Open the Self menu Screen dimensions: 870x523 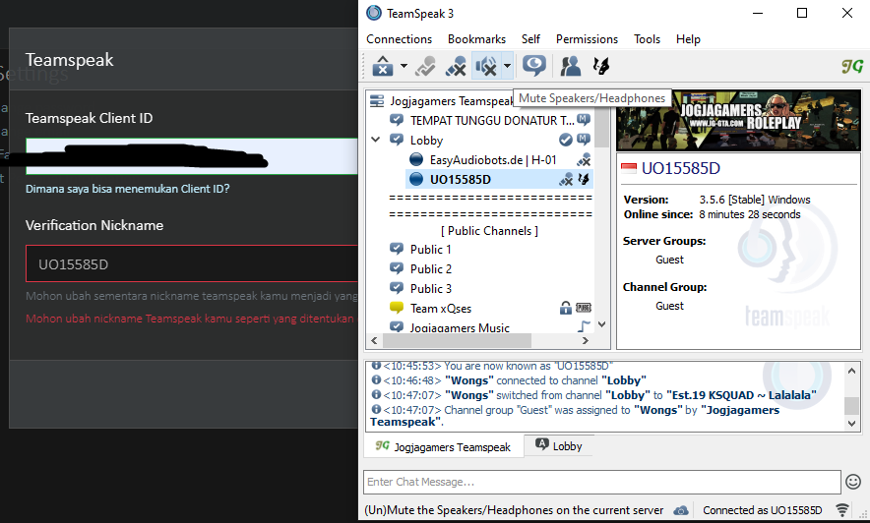[530, 39]
